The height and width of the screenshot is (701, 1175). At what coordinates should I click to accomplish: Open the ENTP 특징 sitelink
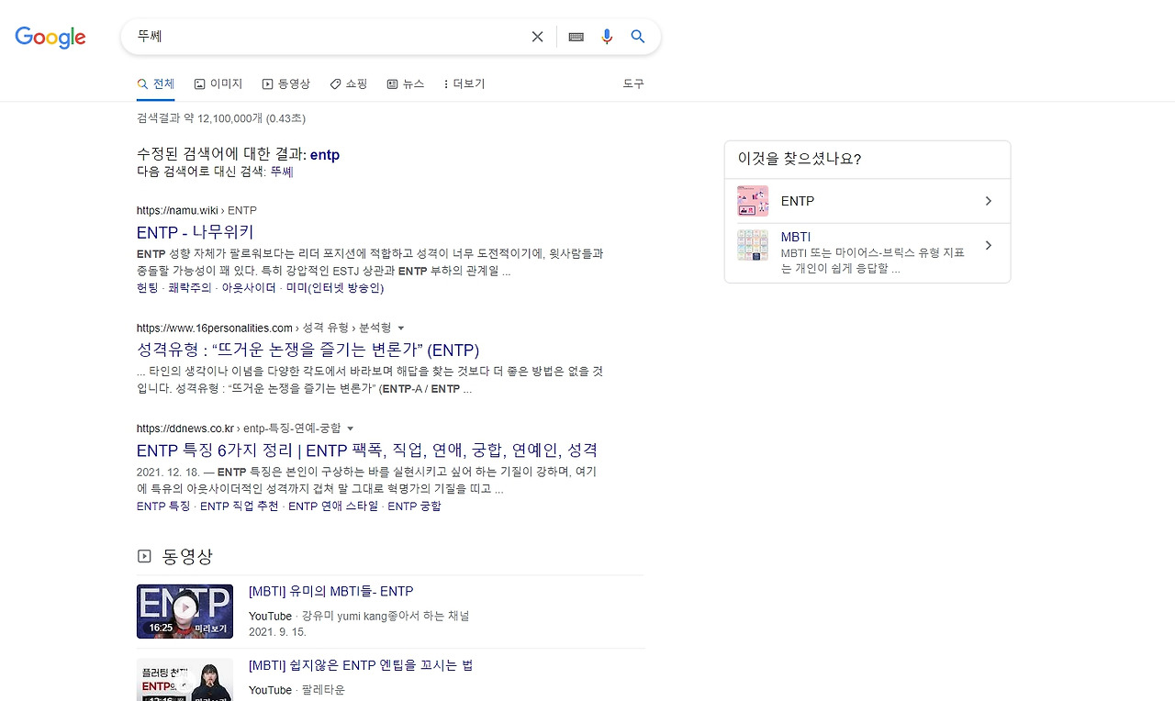163,506
